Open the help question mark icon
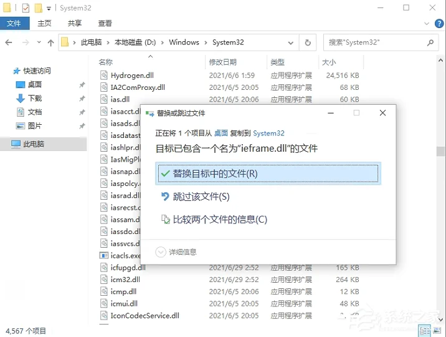The height and width of the screenshot is (337, 446). [x=439, y=23]
